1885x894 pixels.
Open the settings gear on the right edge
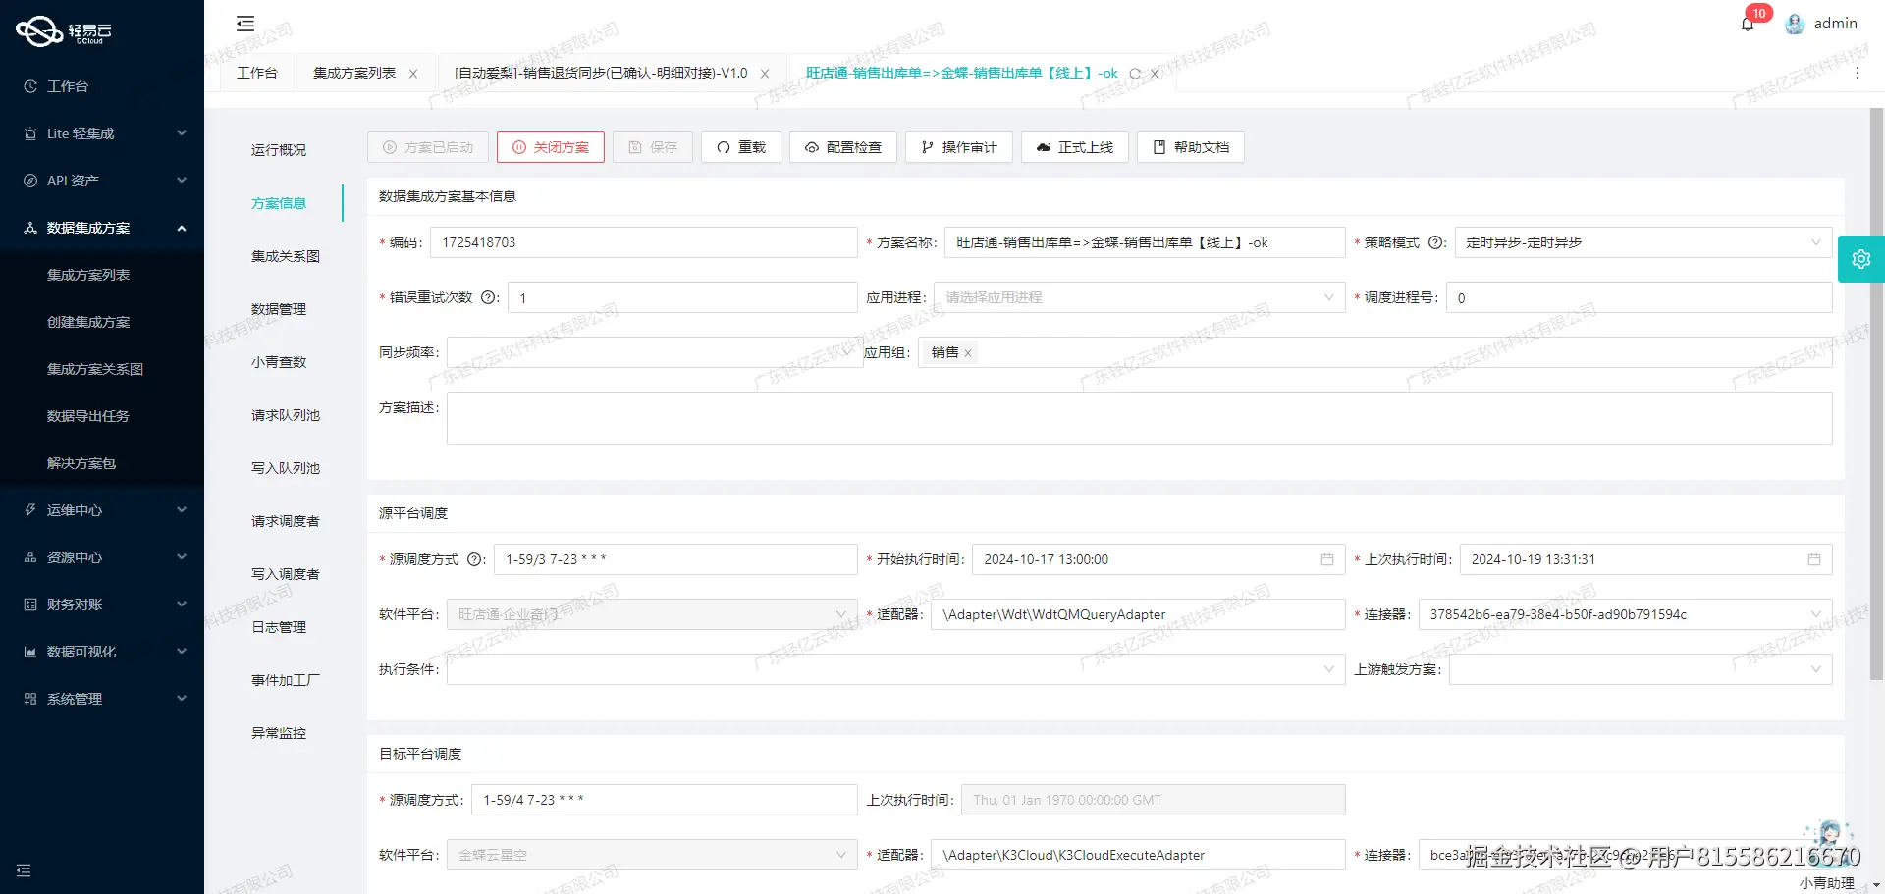(x=1861, y=258)
